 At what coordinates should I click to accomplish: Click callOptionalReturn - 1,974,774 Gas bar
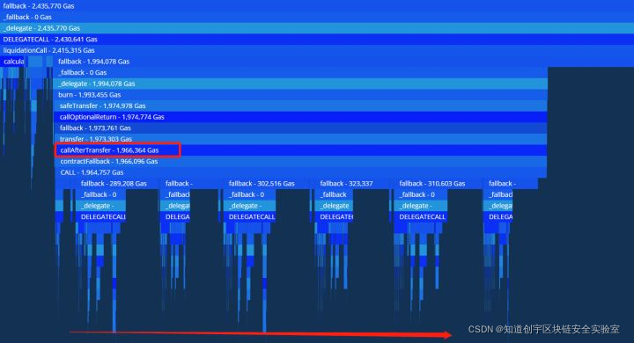click(300, 117)
